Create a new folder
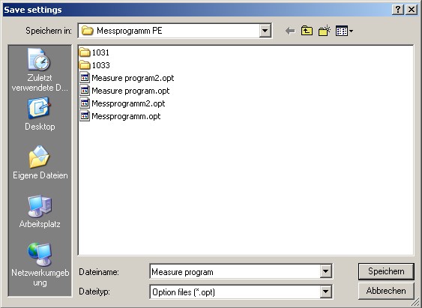 [325, 31]
